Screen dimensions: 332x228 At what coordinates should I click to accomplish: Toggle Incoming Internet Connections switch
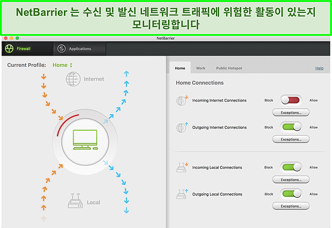pos(291,100)
